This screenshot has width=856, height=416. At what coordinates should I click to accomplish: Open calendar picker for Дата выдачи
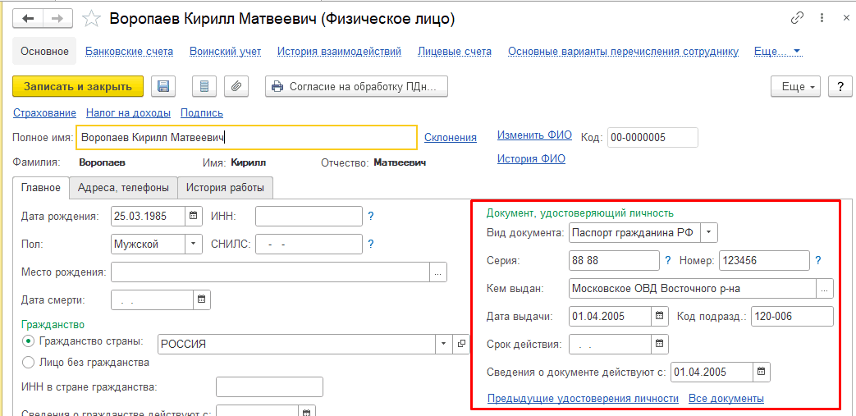pos(660,316)
